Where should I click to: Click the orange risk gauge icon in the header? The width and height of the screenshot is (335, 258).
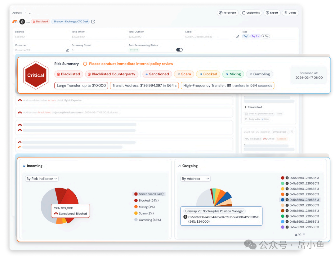[15, 22]
